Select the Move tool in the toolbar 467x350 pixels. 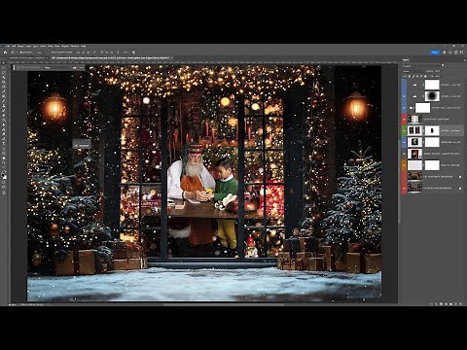pos(4,63)
